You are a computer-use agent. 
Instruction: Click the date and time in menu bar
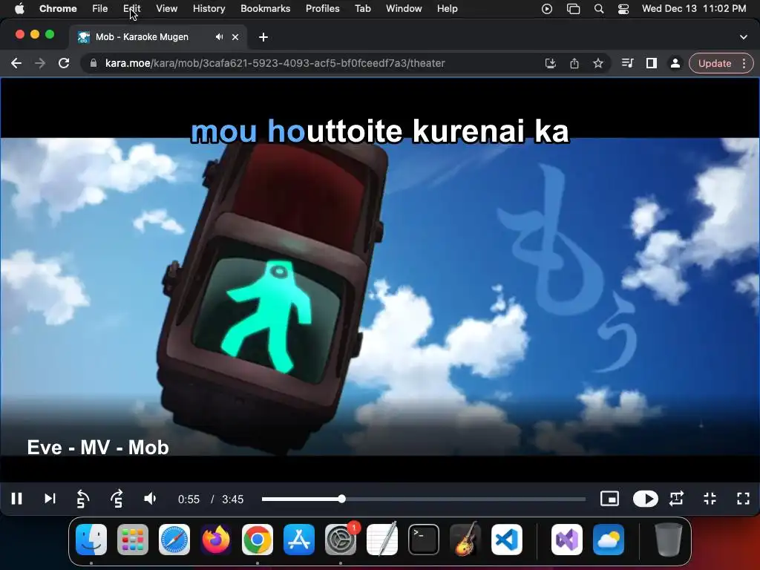[x=694, y=9]
